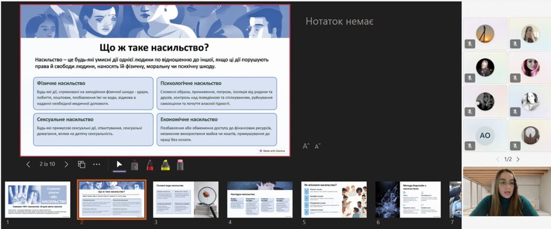
Task: Jump to slide 3 'Основні види насильства'
Action: coord(186,199)
